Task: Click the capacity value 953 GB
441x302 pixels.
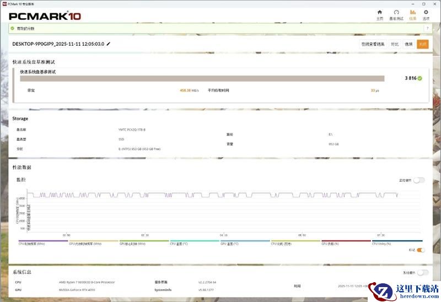Action: tap(334, 144)
